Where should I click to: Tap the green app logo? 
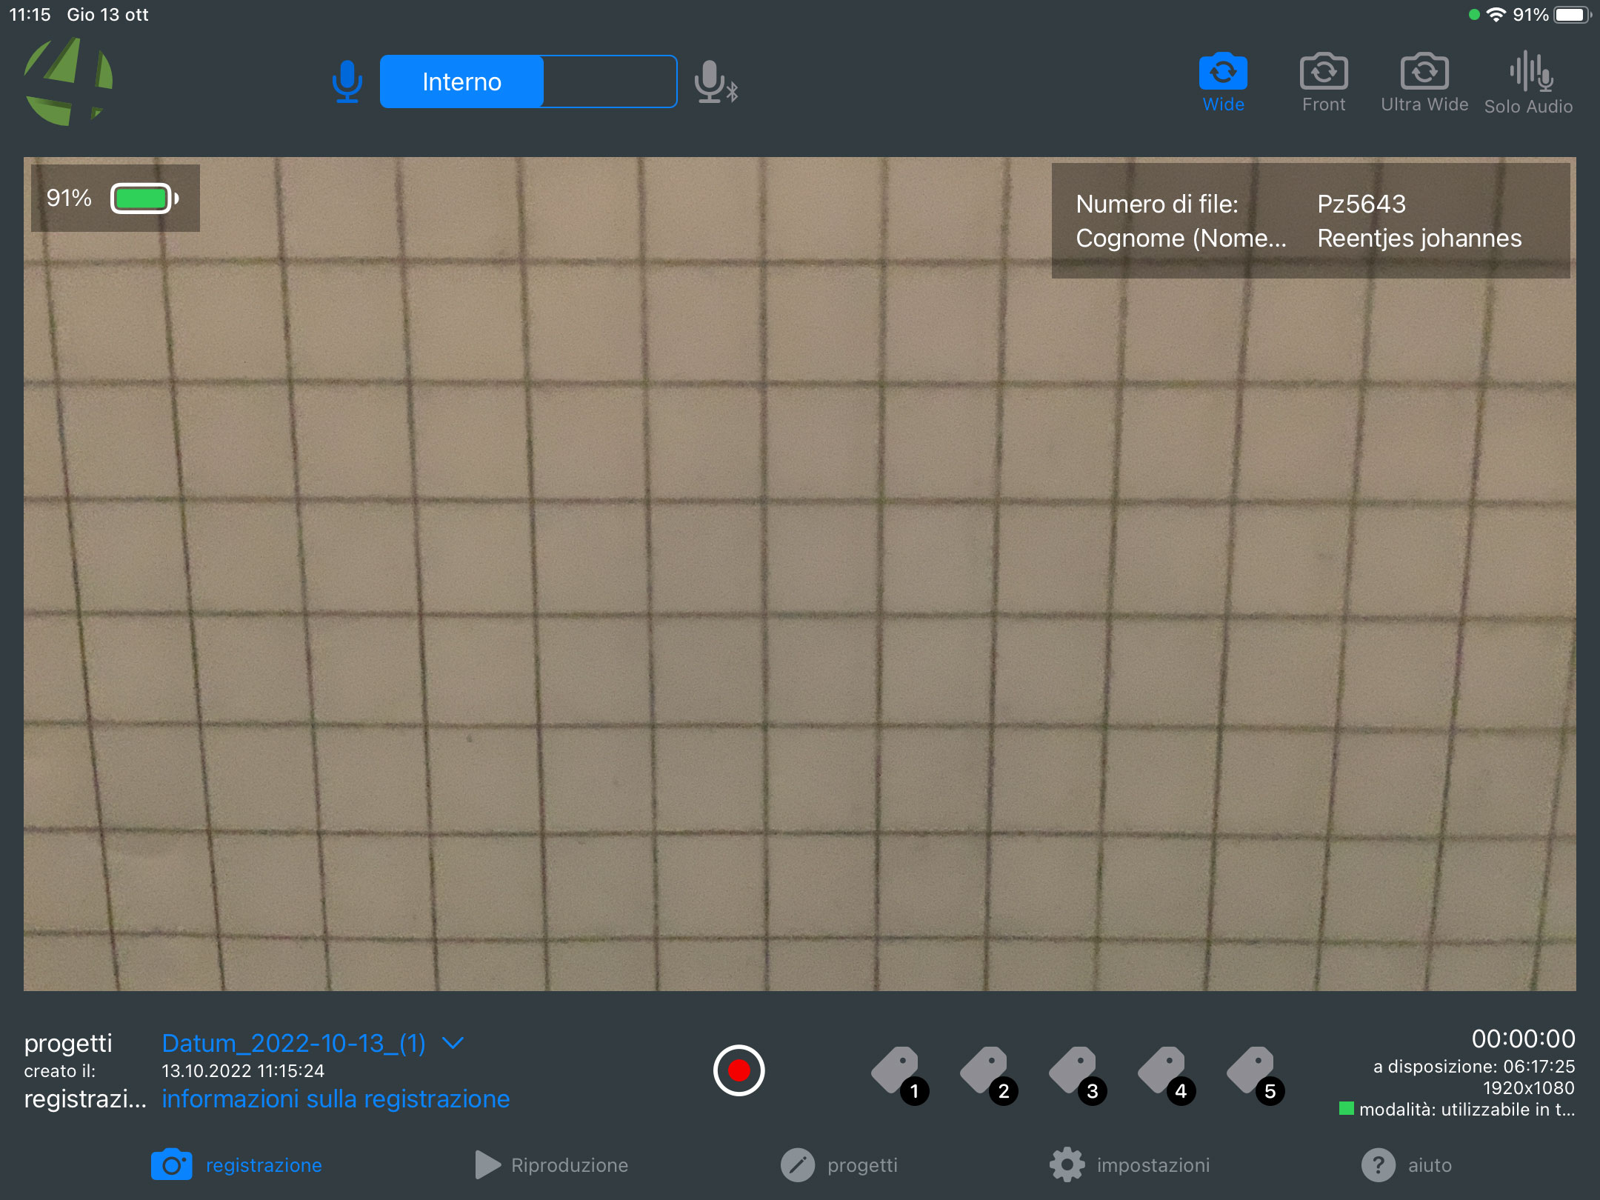[68, 81]
